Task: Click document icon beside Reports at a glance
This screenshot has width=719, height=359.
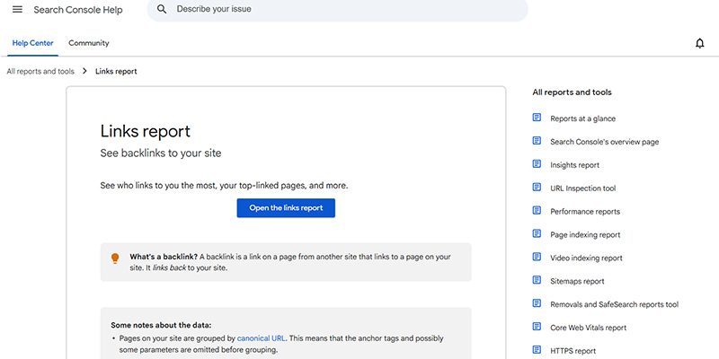Action: (x=537, y=118)
